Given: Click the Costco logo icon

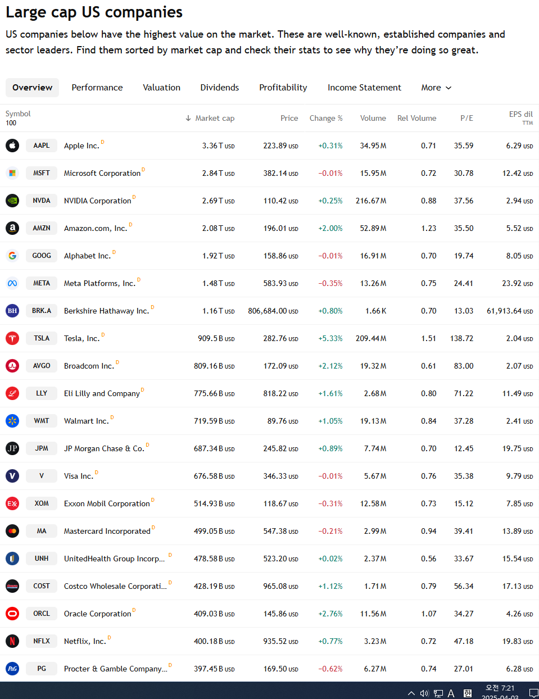Looking at the screenshot, I should [12, 586].
